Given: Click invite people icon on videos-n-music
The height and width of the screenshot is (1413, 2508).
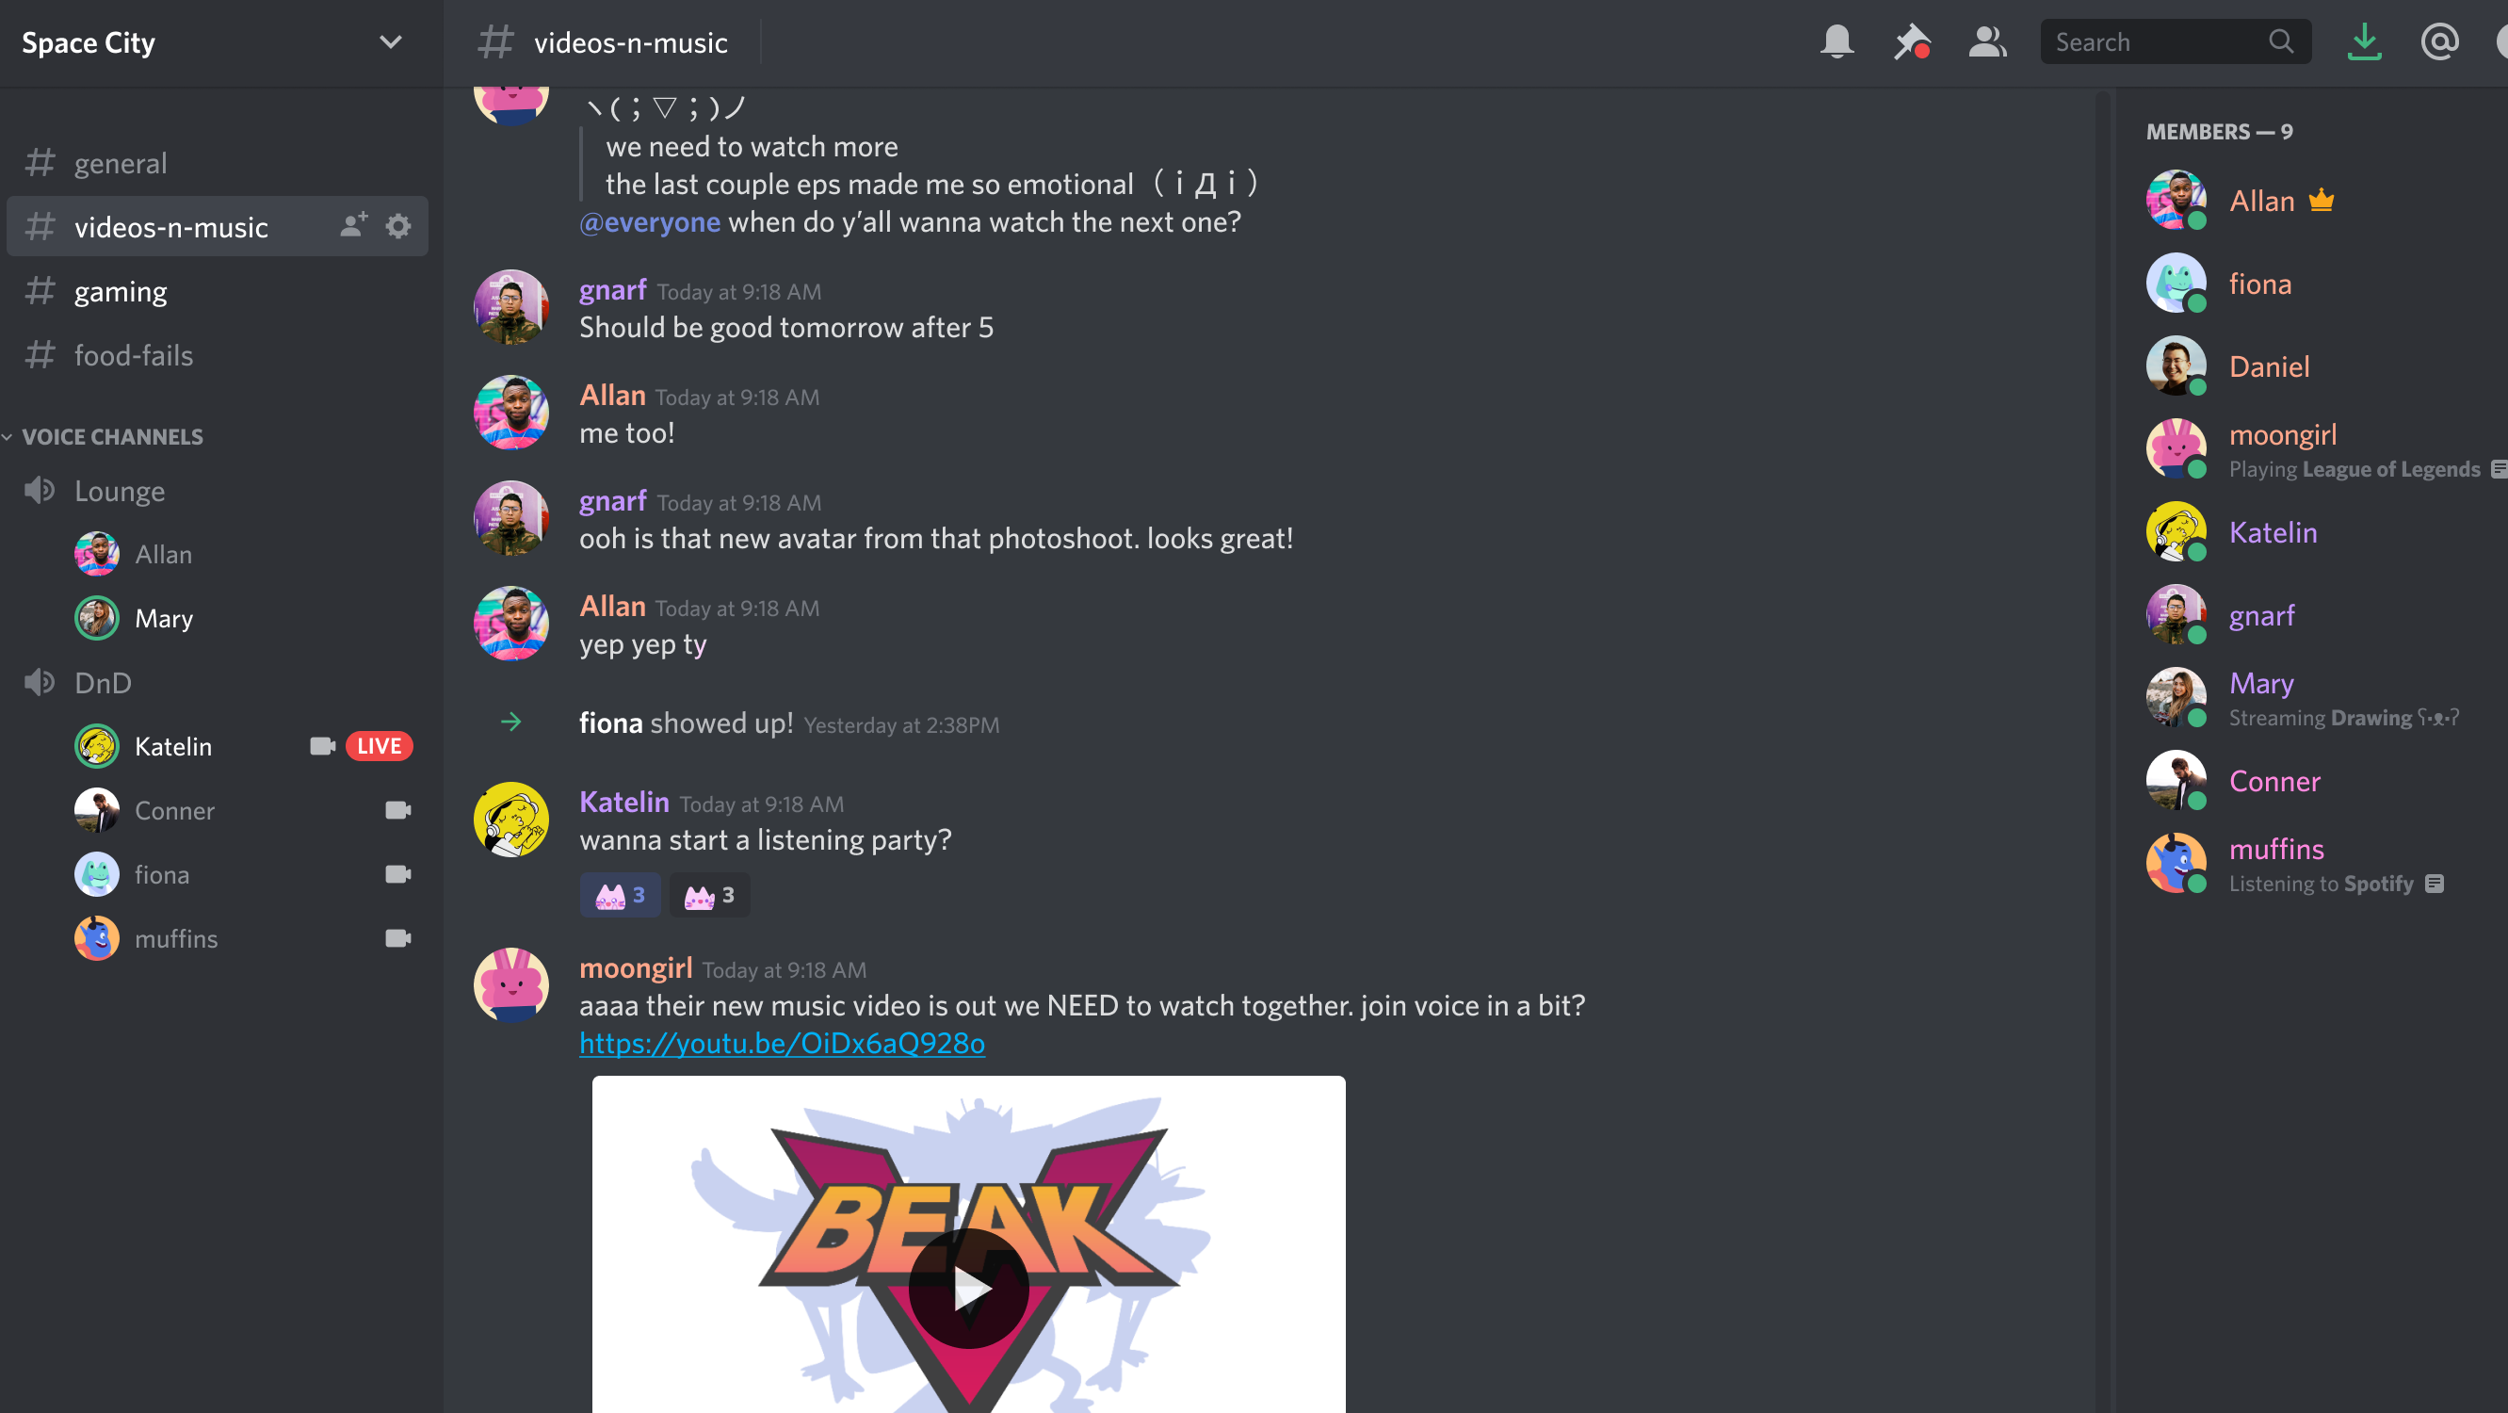Looking at the screenshot, I should coord(353,226).
